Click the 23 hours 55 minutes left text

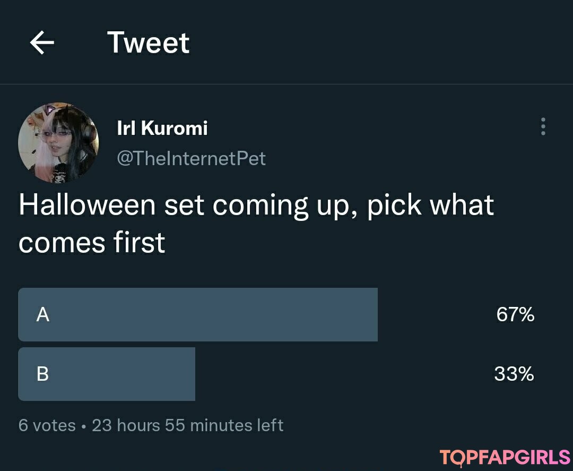click(188, 425)
